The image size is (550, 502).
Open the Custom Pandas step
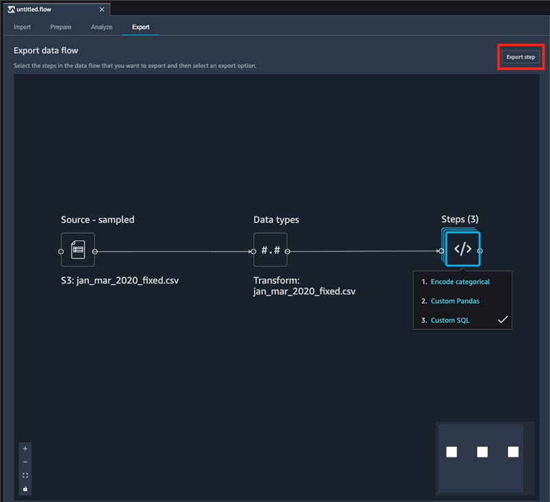[x=455, y=301]
